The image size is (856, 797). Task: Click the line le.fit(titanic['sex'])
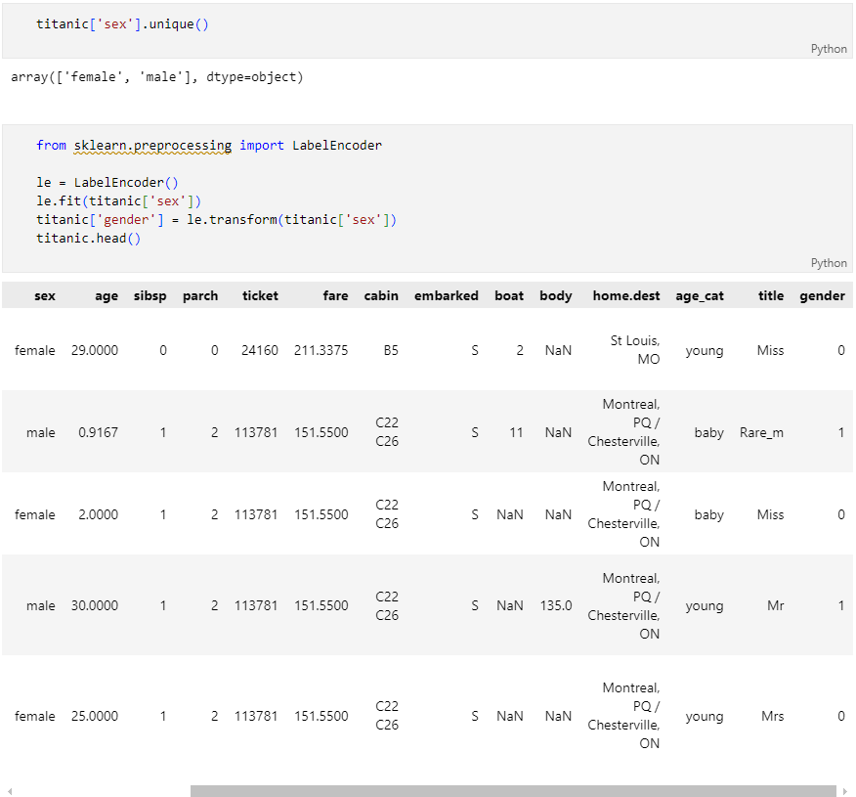tap(118, 201)
